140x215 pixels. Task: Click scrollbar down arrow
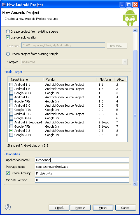click(135, 184)
